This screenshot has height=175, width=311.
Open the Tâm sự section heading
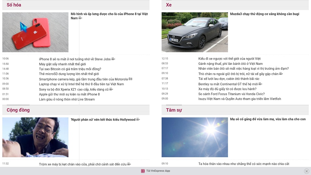(x=174, y=110)
